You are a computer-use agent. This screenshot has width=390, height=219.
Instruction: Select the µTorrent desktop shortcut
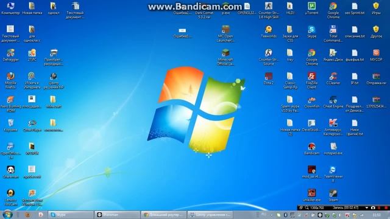311,8
